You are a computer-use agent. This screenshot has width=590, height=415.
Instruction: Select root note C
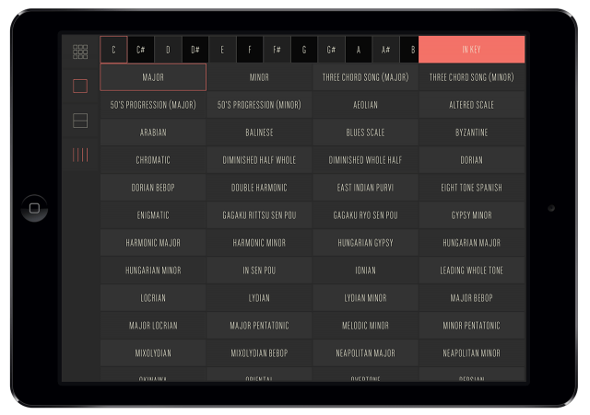[113, 50]
